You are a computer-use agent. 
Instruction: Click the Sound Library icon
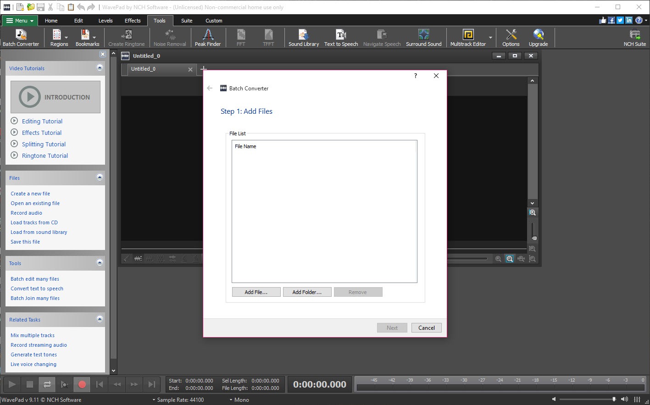[x=303, y=38]
